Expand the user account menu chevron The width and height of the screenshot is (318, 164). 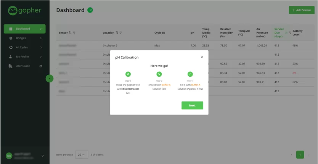(42, 156)
